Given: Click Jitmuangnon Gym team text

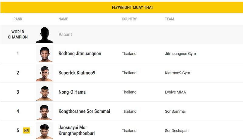Looking at the screenshot, I should (x=180, y=54).
